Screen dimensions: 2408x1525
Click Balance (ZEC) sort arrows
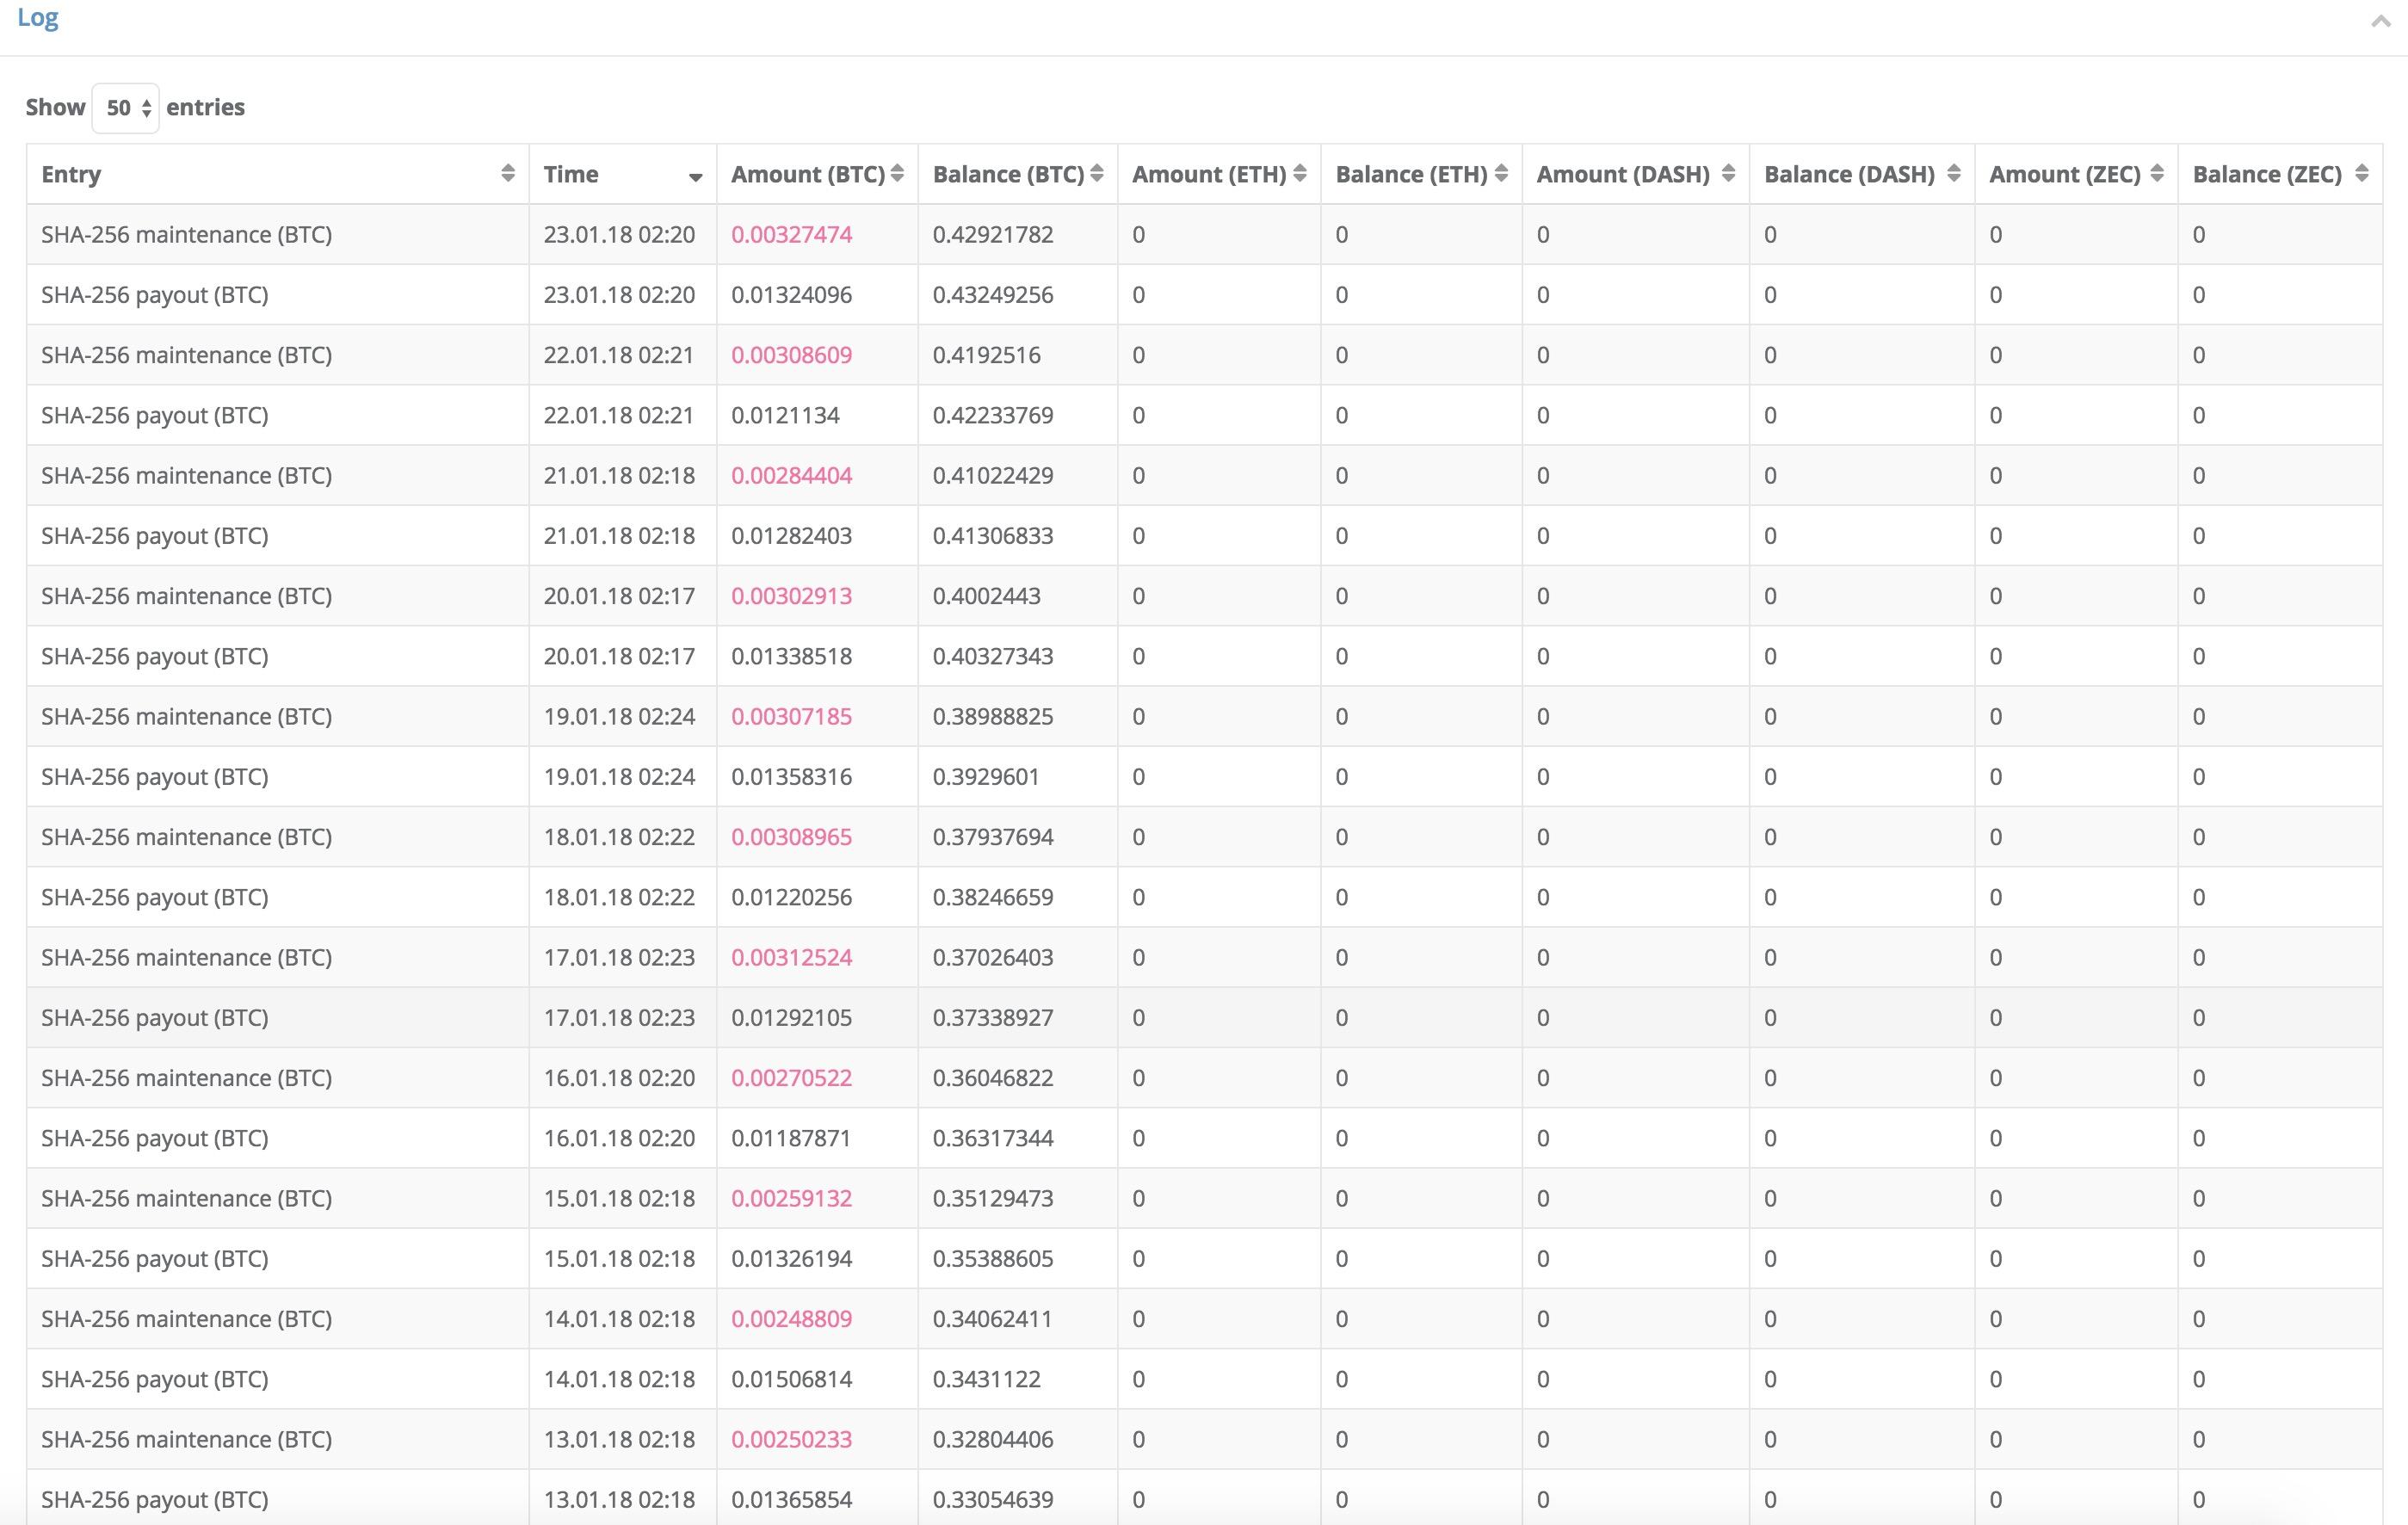coord(2362,174)
